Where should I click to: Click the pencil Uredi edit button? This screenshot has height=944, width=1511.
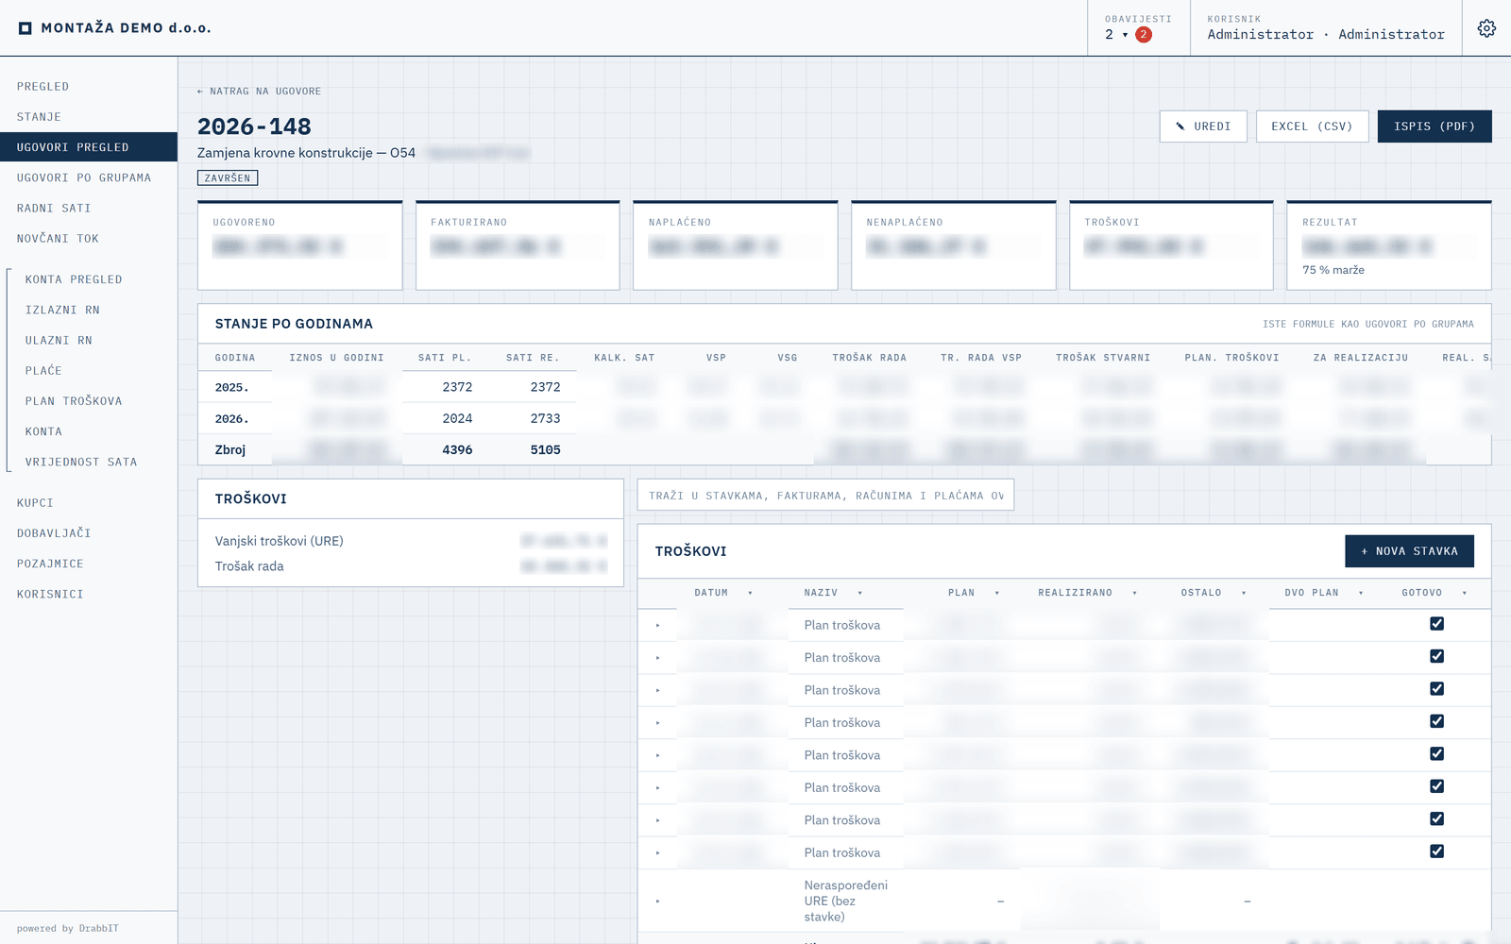[1203, 126]
